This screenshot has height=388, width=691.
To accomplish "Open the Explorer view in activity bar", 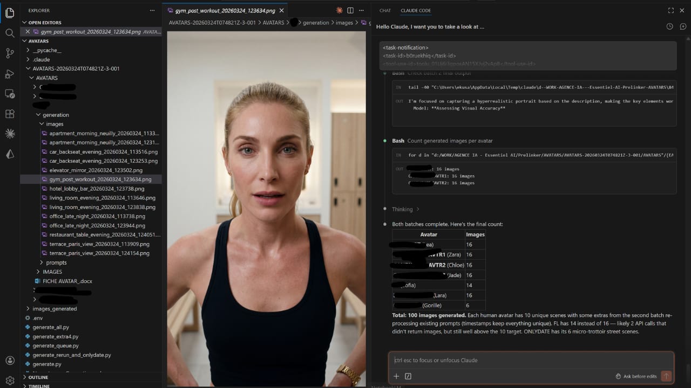I will (x=10, y=13).
